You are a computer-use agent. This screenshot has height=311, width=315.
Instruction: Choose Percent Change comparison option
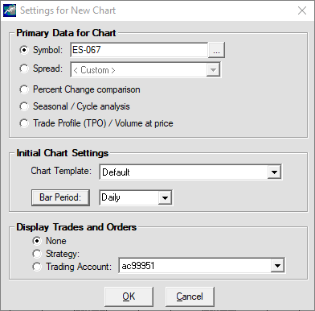(x=24, y=89)
